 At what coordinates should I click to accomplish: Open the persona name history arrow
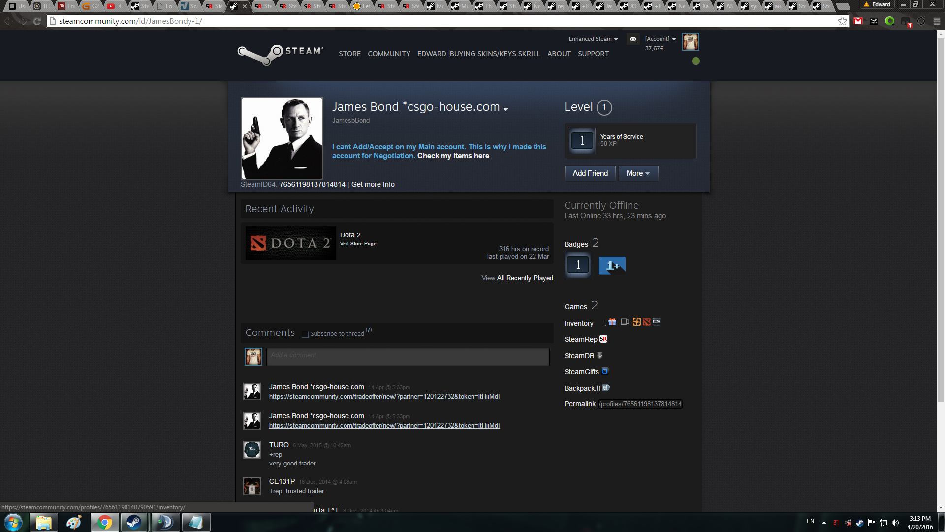505,109
